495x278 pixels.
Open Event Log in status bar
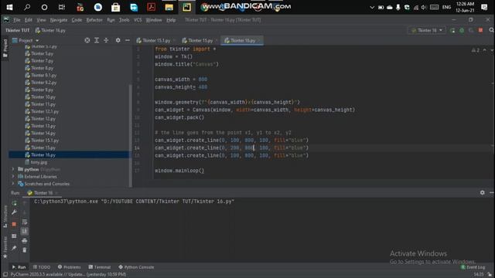pyautogui.click(x=473, y=267)
